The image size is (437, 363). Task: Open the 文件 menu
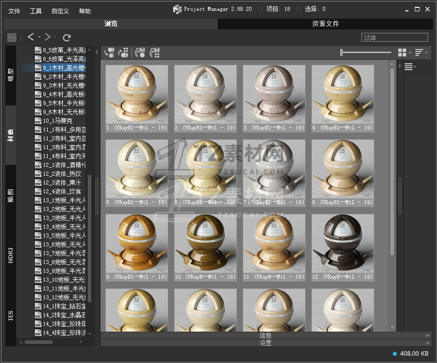[x=14, y=11]
